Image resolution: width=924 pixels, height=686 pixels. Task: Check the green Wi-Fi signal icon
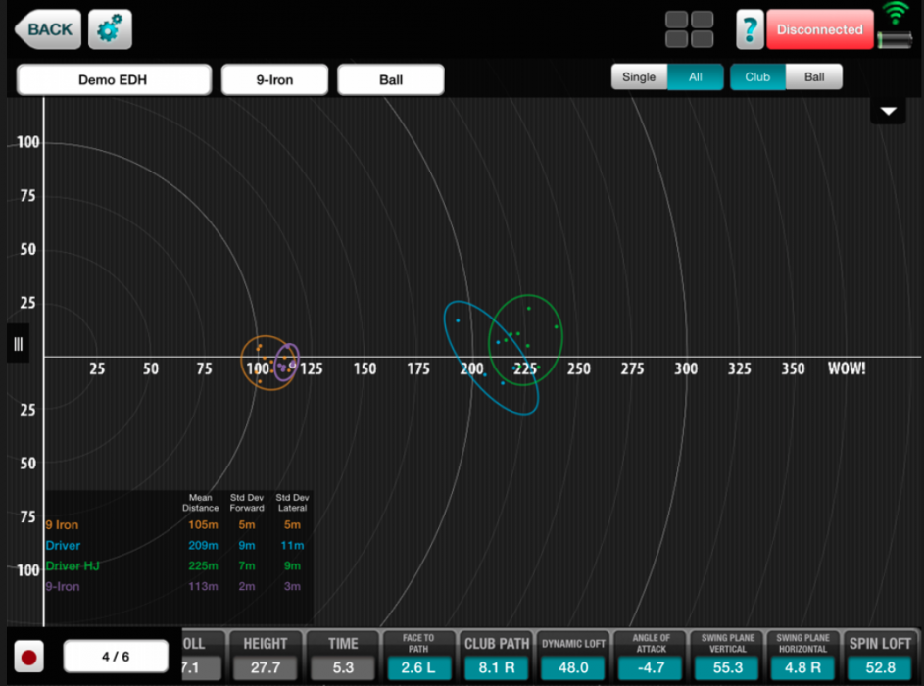[896, 13]
